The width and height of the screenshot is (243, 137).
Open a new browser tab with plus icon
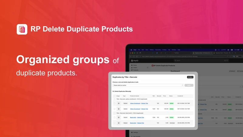coord(235,53)
